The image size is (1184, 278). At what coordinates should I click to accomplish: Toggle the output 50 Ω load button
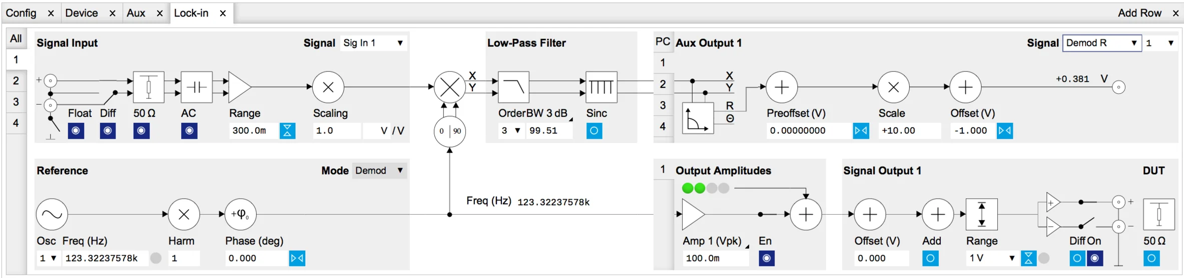click(1151, 258)
